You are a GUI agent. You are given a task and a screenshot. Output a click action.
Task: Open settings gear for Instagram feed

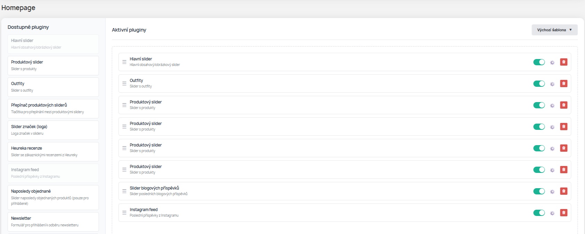[x=552, y=213]
